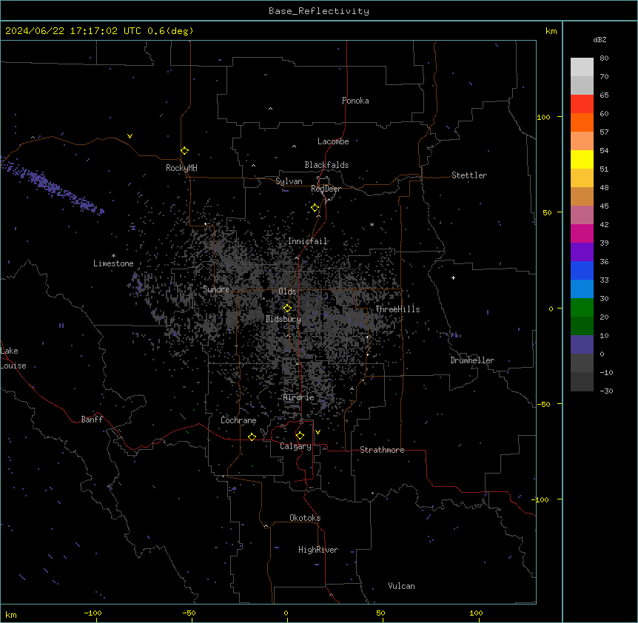638x623 pixels.
Task: Click the magenta 42 dBZ legend swatch
Action: [x=582, y=233]
